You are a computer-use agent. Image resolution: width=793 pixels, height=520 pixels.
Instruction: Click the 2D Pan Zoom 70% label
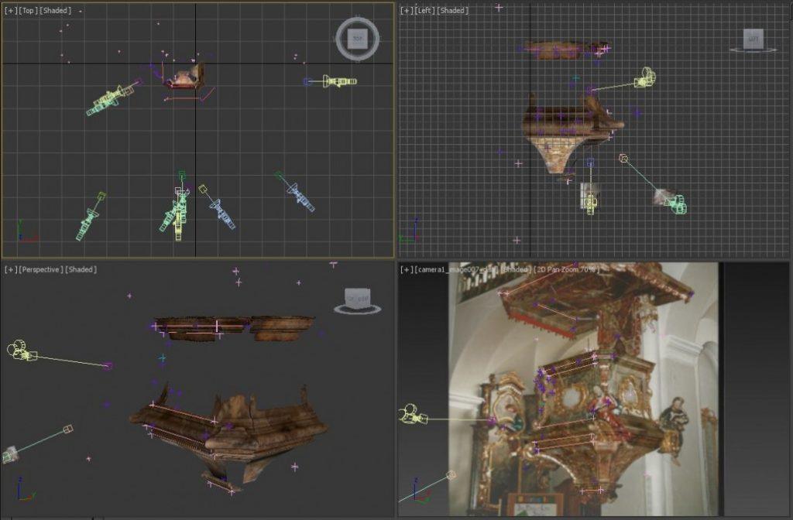tap(568, 269)
